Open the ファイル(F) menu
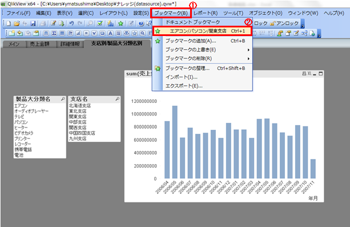Viewport: 350px width, 227px height. point(18,13)
